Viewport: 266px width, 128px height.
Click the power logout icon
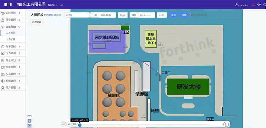[265, 4]
